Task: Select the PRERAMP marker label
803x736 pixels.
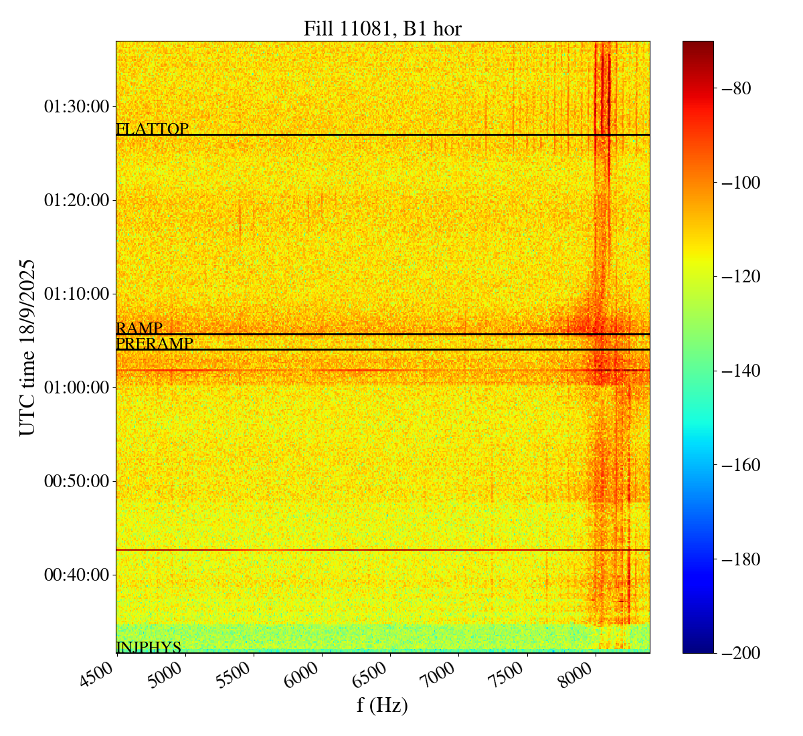Action: click(x=155, y=344)
